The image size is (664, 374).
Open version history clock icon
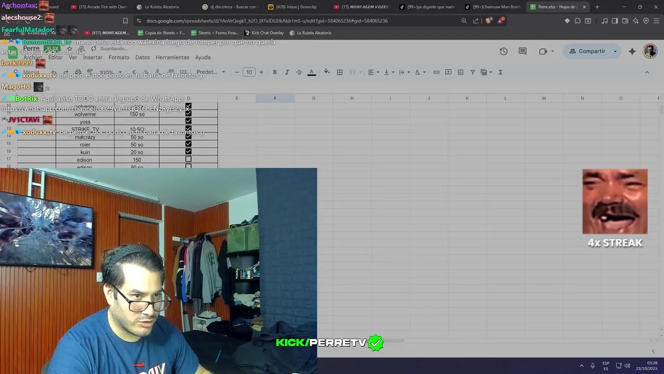[x=504, y=51]
